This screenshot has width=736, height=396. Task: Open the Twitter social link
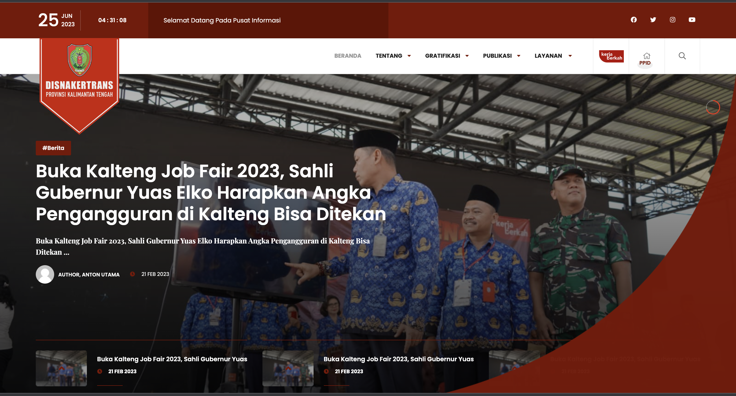pos(653,20)
